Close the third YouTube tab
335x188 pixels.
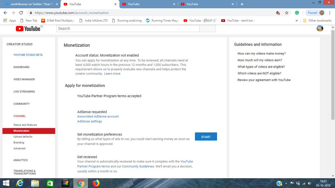[x=174, y=4]
